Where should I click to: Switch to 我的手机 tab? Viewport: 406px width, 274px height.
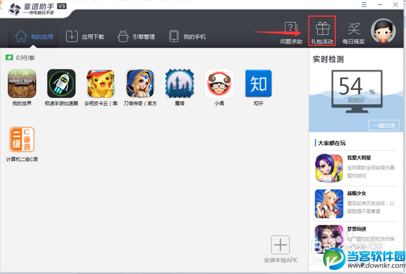click(x=188, y=37)
